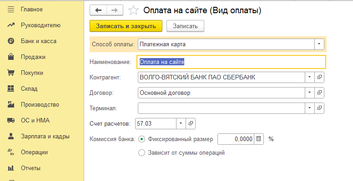The width and height of the screenshot is (353, 181).
Task: Add form to favorites with star icon
Action: [133, 10]
